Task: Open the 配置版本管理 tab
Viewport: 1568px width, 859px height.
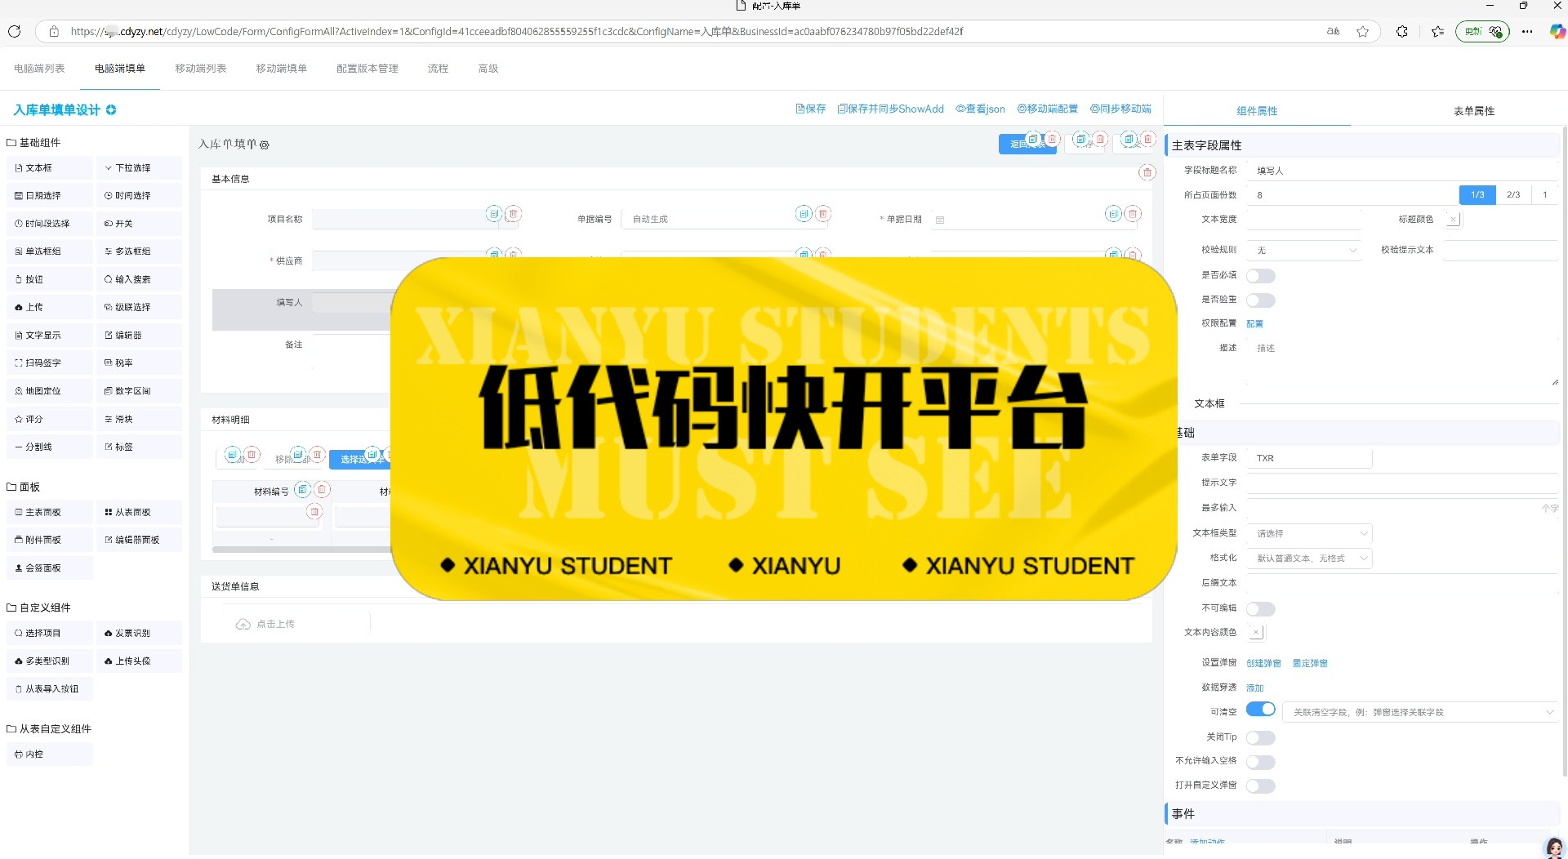Action: click(x=367, y=69)
